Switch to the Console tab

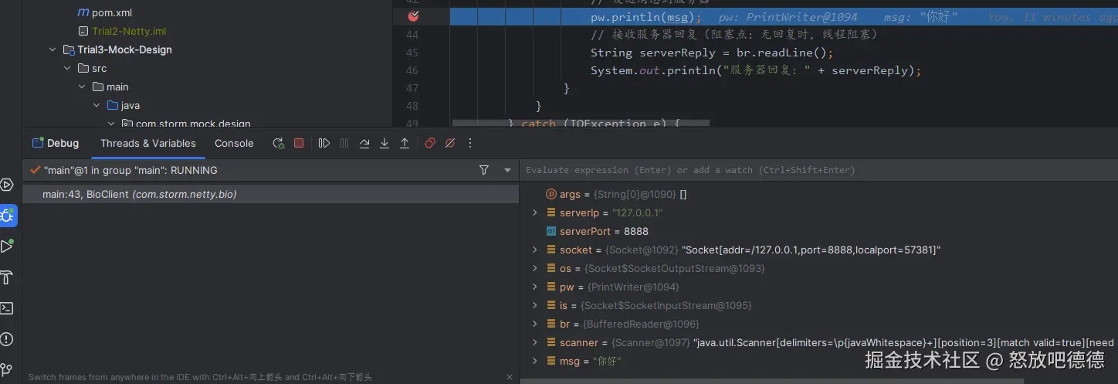234,143
